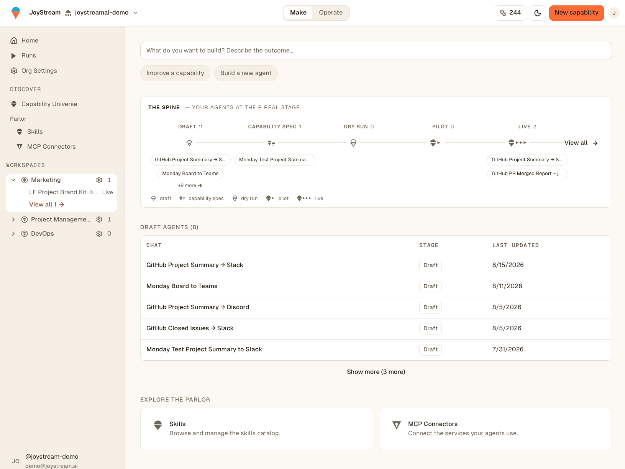The width and height of the screenshot is (625, 469).
Task: Click the capability spec legend icon
Action: click(x=182, y=198)
